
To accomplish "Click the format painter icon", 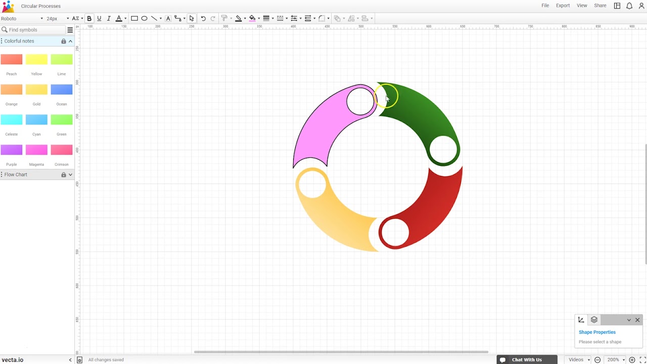I will tap(224, 19).
